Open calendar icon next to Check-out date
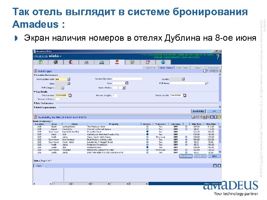The width and height of the screenshot is (267, 200). 185,96
